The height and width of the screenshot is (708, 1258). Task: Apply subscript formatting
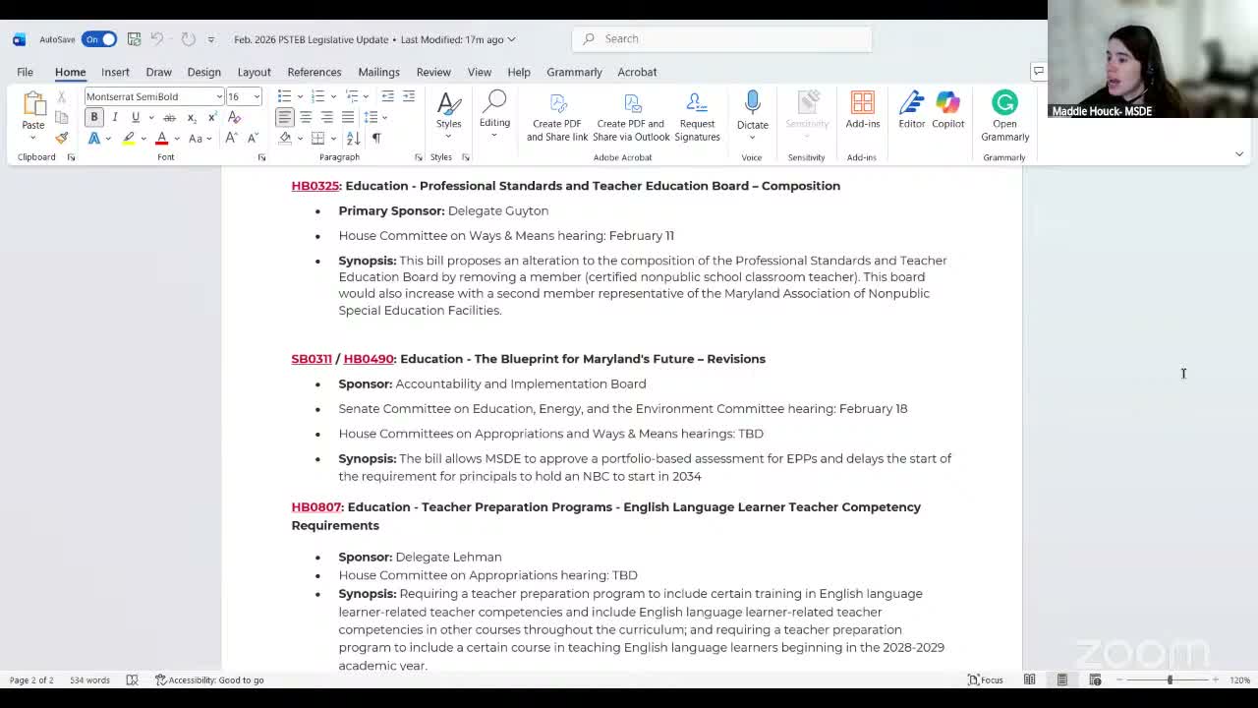pyautogui.click(x=191, y=117)
